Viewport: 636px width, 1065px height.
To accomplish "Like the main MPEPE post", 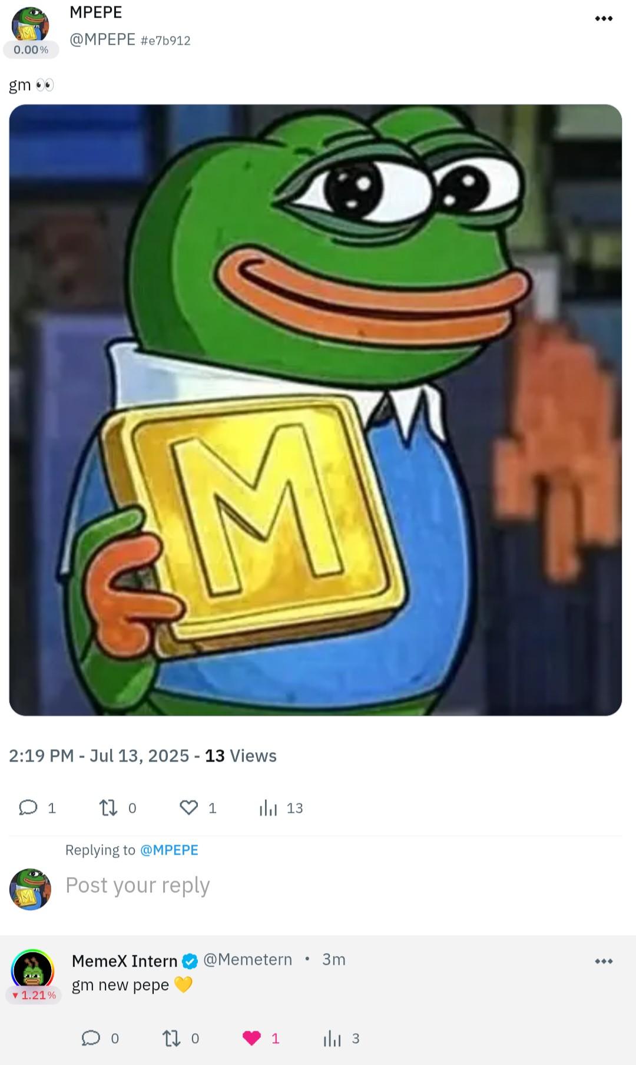I will [x=188, y=808].
